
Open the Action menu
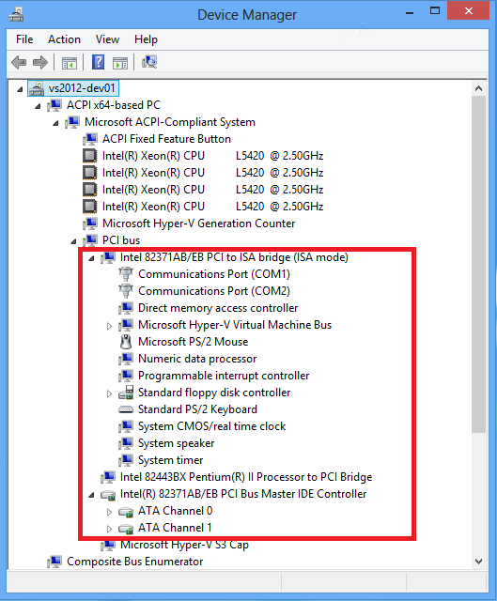[64, 39]
